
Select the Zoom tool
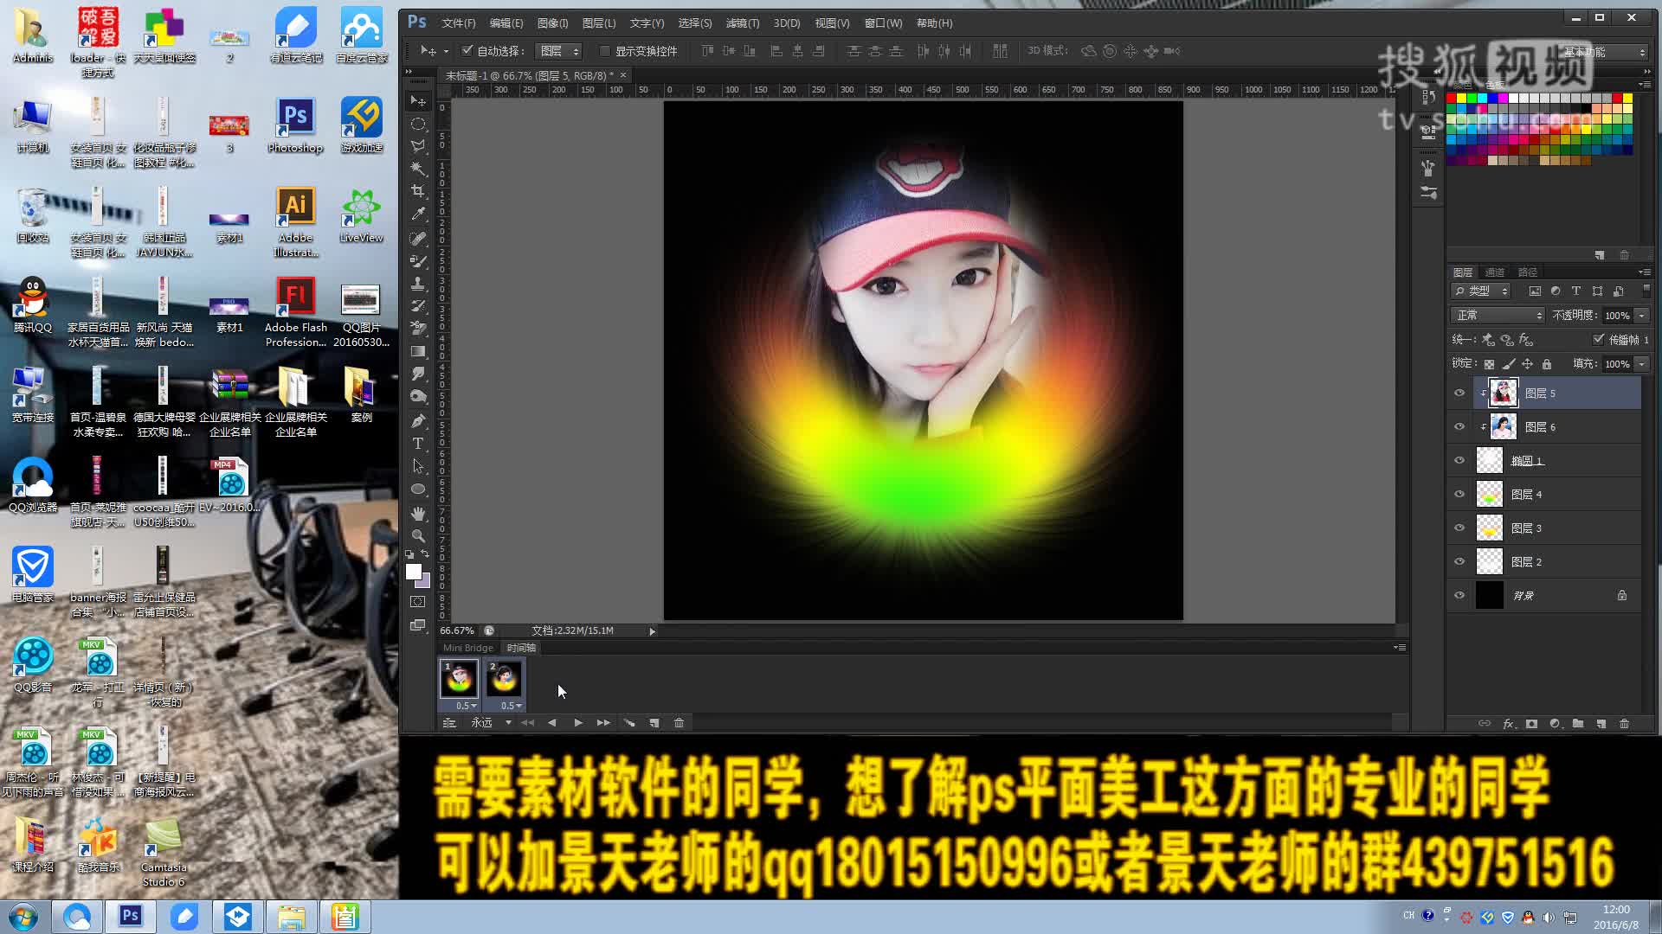418,535
